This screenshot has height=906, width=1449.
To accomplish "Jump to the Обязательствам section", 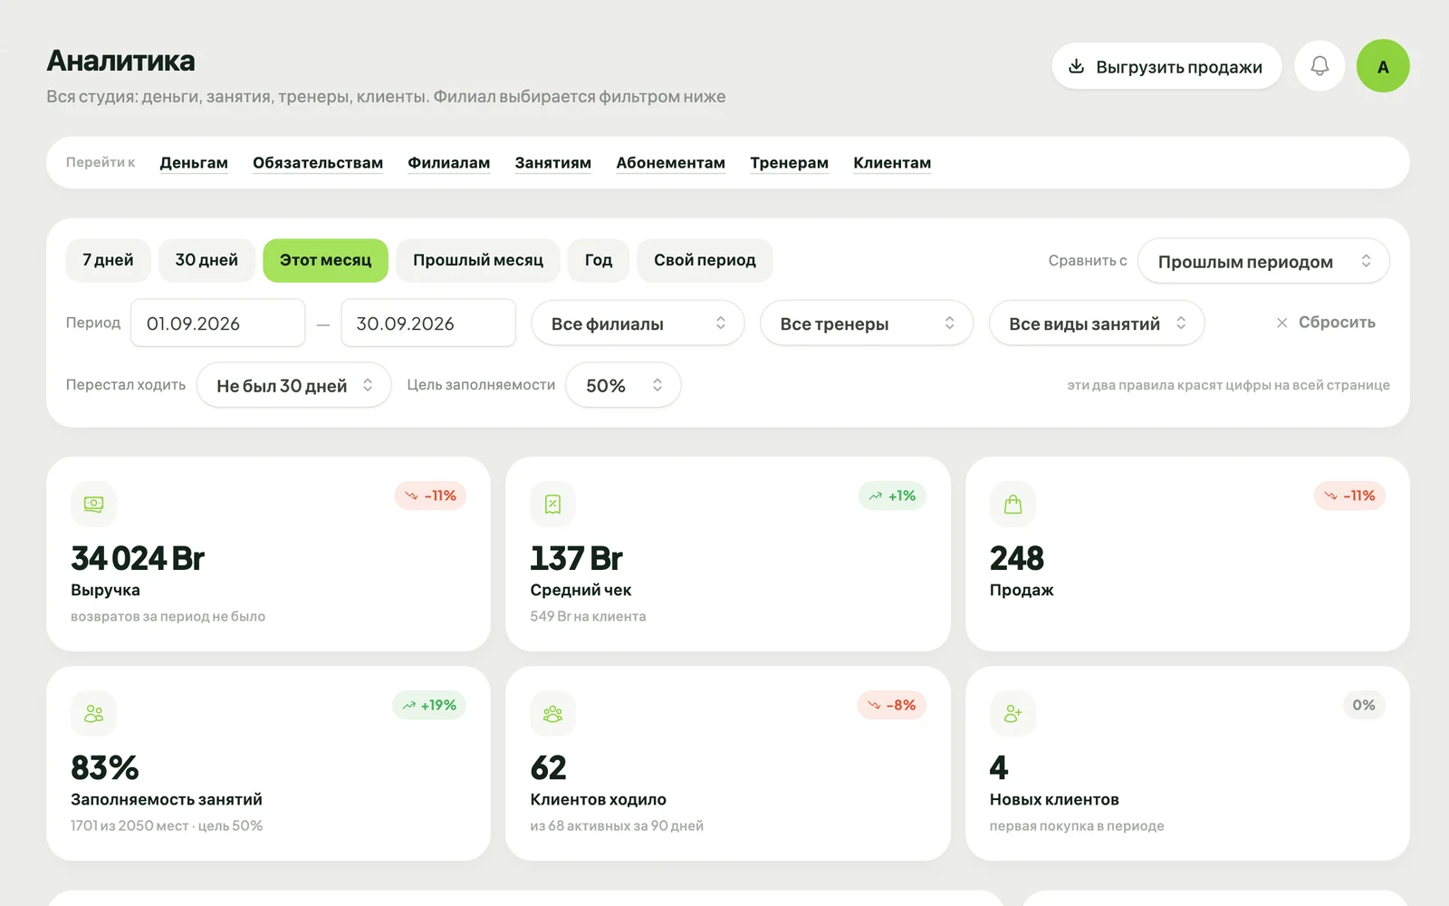I will [x=318, y=163].
